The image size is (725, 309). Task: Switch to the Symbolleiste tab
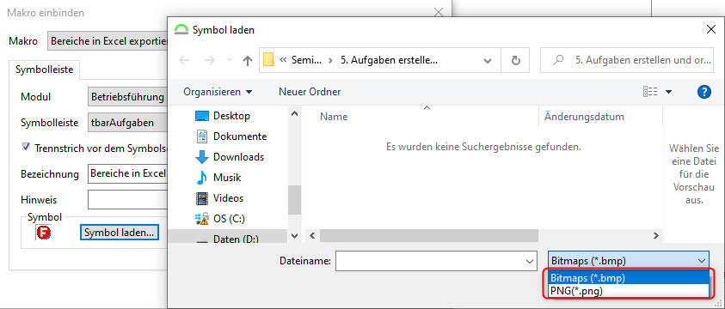45,70
